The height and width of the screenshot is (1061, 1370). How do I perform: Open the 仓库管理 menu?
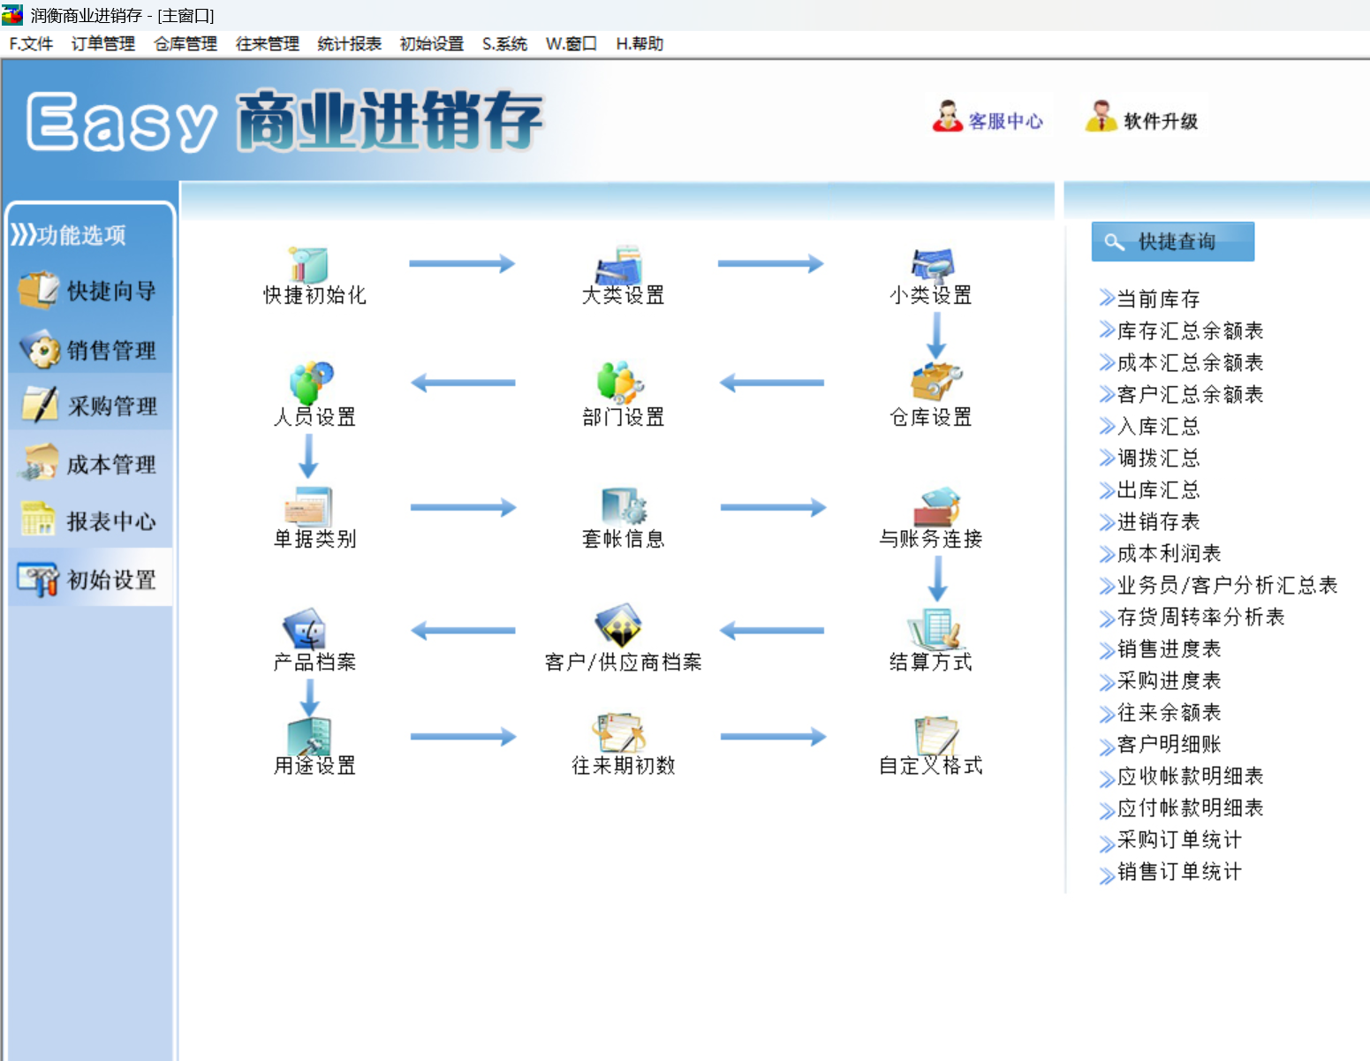pyautogui.click(x=185, y=44)
